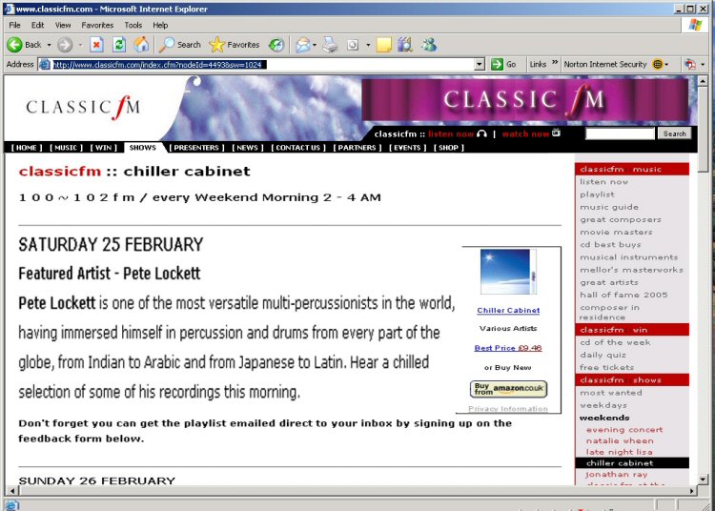715x511 pixels.
Task: Go to the Home page icon
Action: tap(141, 45)
